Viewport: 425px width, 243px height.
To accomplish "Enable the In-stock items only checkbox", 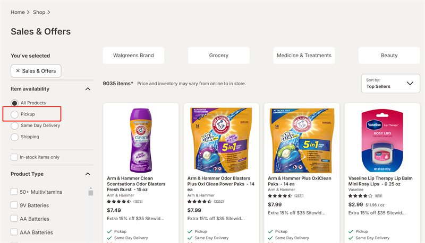I will [14, 157].
